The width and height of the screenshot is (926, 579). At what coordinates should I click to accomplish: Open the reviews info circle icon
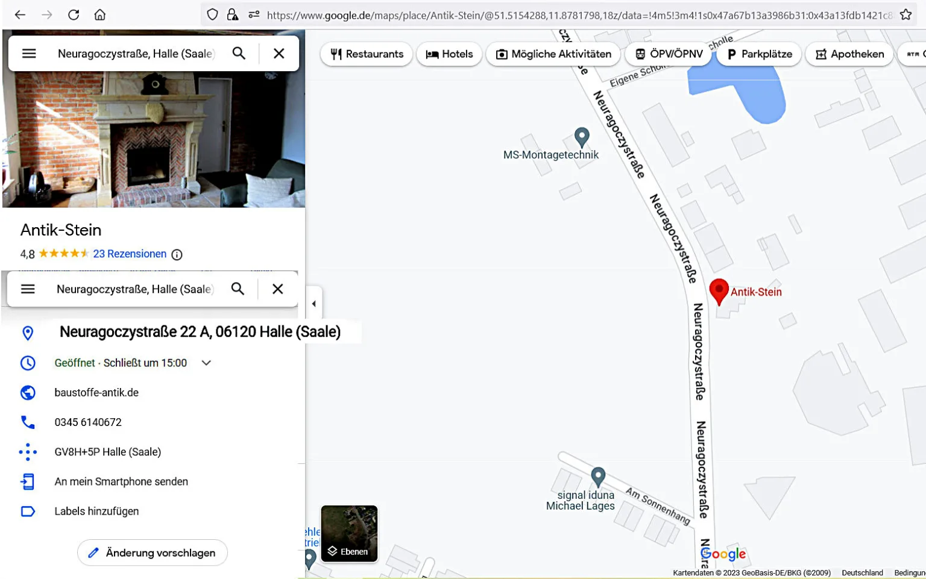tap(177, 254)
